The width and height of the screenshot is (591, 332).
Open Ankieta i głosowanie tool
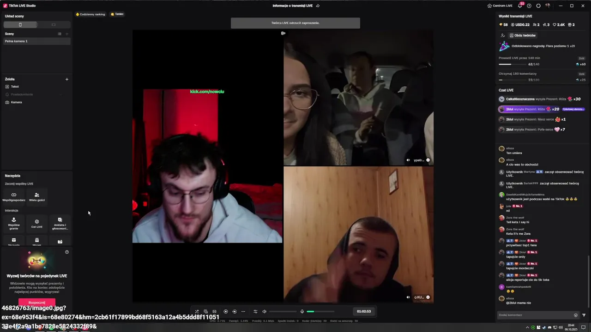[60, 224]
